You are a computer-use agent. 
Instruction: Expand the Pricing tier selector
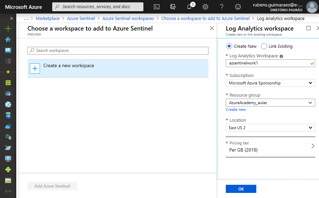270,146
